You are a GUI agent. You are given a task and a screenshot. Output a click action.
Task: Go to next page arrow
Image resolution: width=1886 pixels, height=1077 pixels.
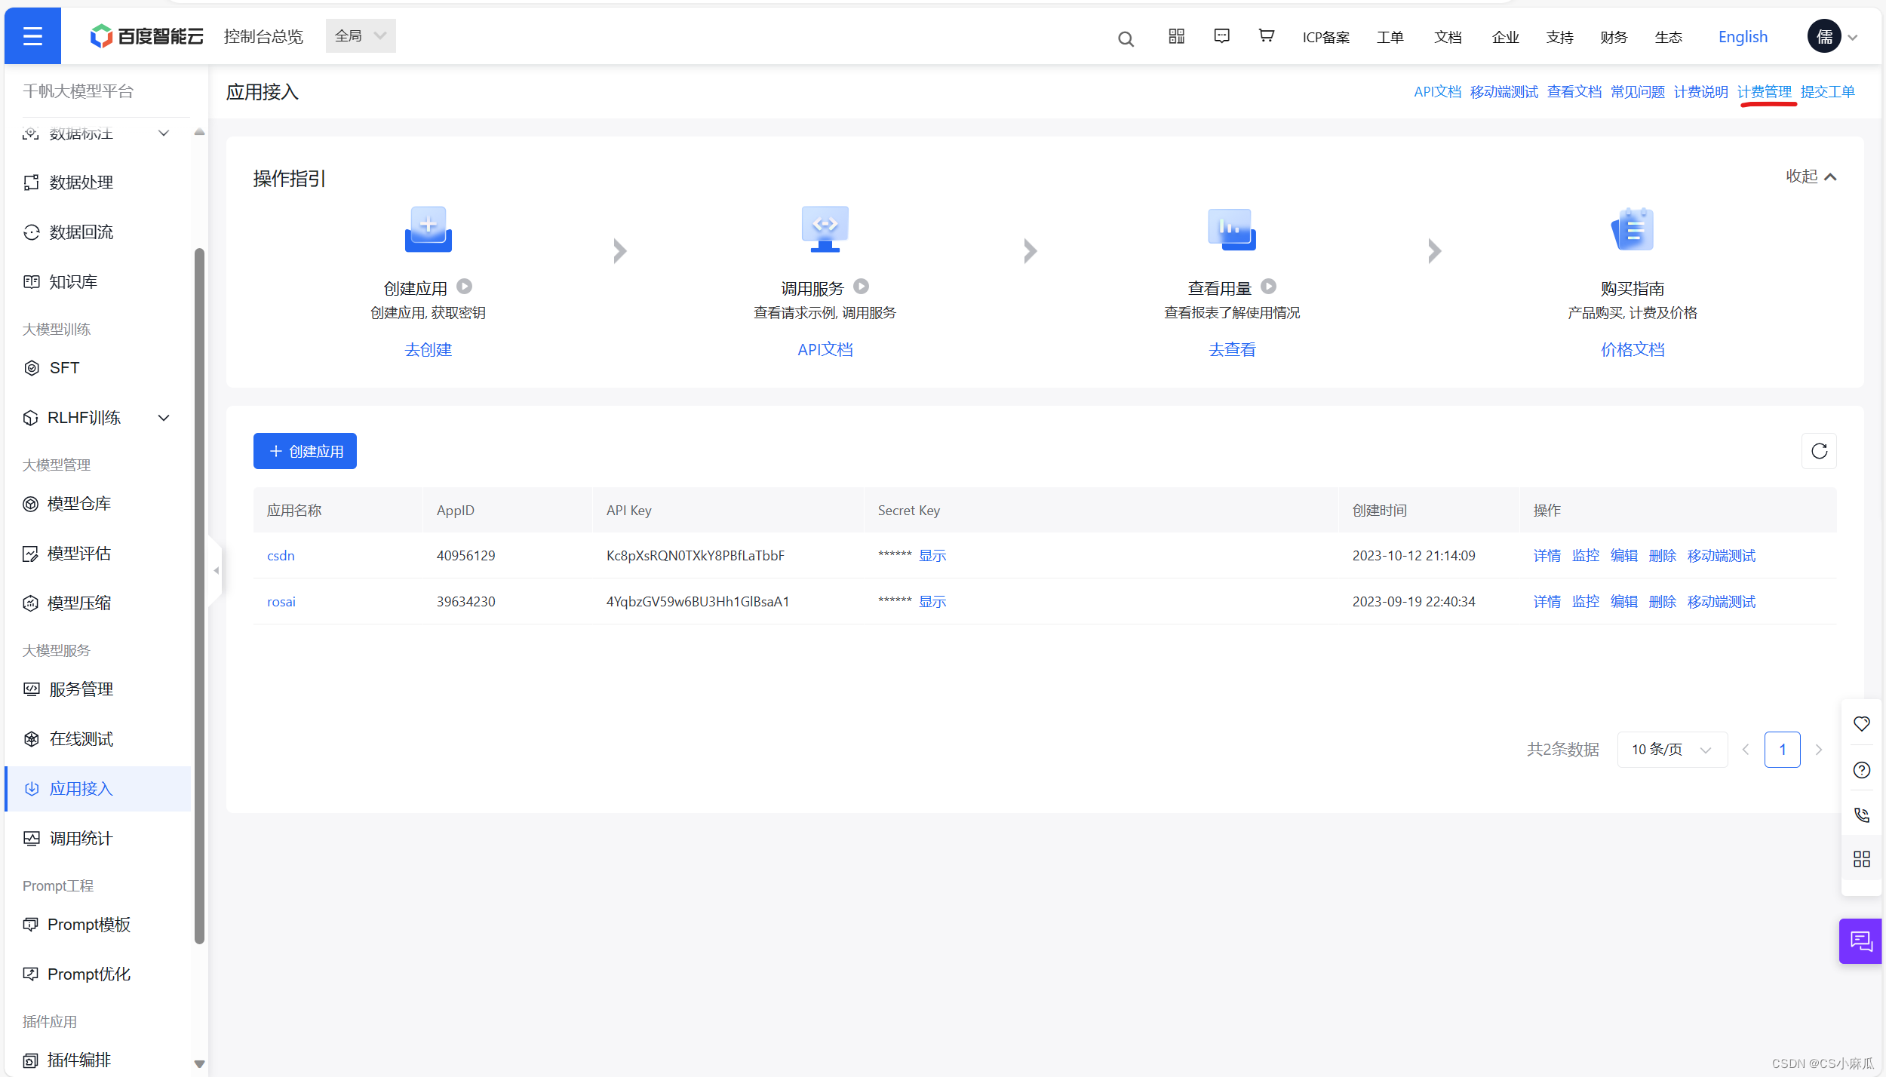(x=1819, y=750)
